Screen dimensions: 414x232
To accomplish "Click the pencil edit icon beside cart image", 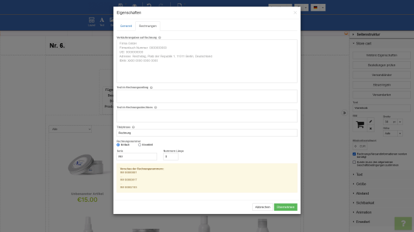I will pos(371,122).
